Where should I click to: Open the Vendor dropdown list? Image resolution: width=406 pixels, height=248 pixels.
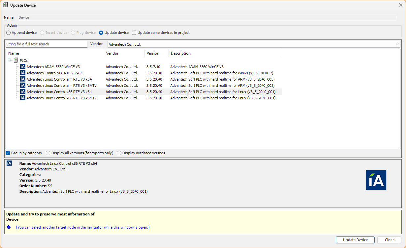(397, 44)
